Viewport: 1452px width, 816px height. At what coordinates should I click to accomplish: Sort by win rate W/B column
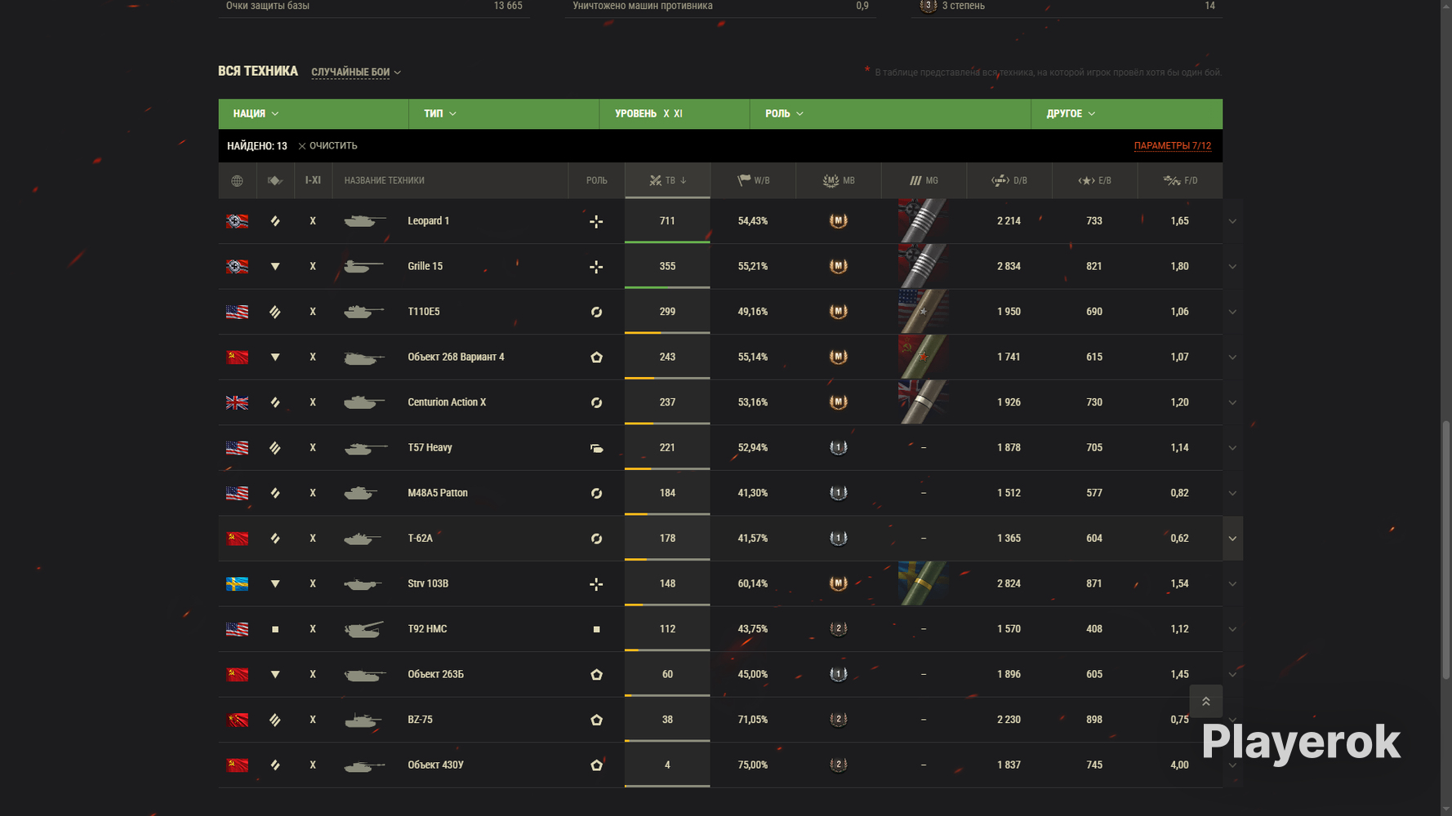point(753,181)
